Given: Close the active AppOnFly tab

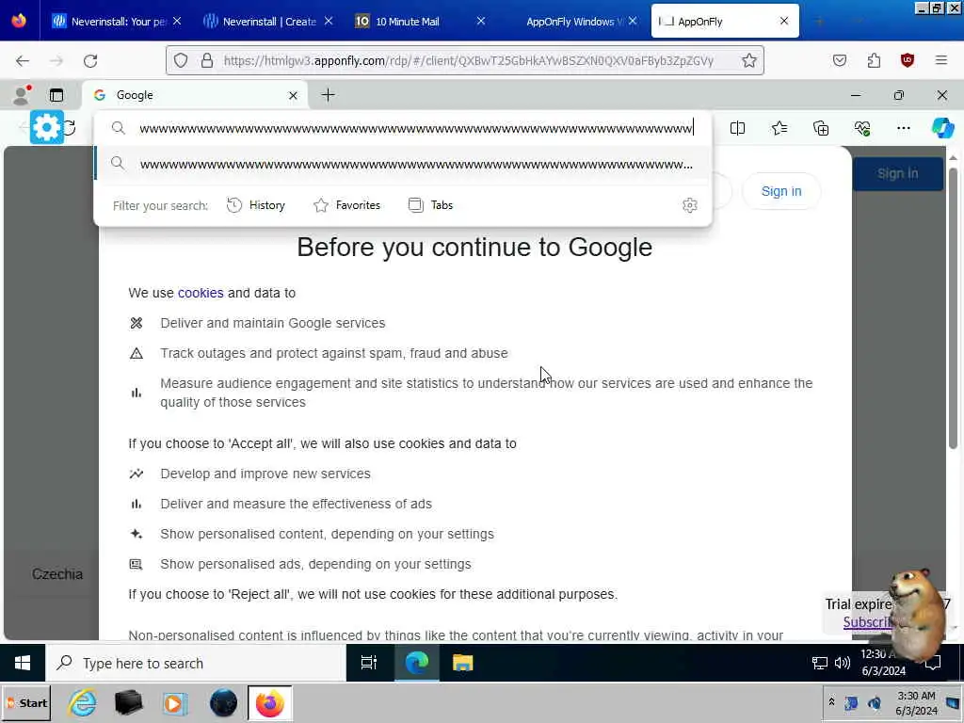Looking at the screenshot, I should pyautogui.click(x=784, y=21).
